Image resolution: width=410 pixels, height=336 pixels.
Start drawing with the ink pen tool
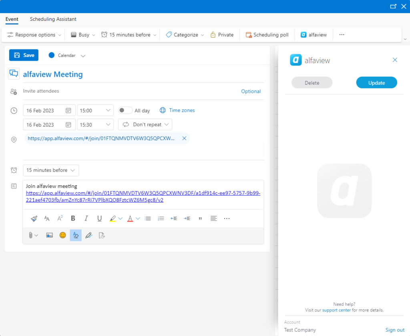coord(88,235)
